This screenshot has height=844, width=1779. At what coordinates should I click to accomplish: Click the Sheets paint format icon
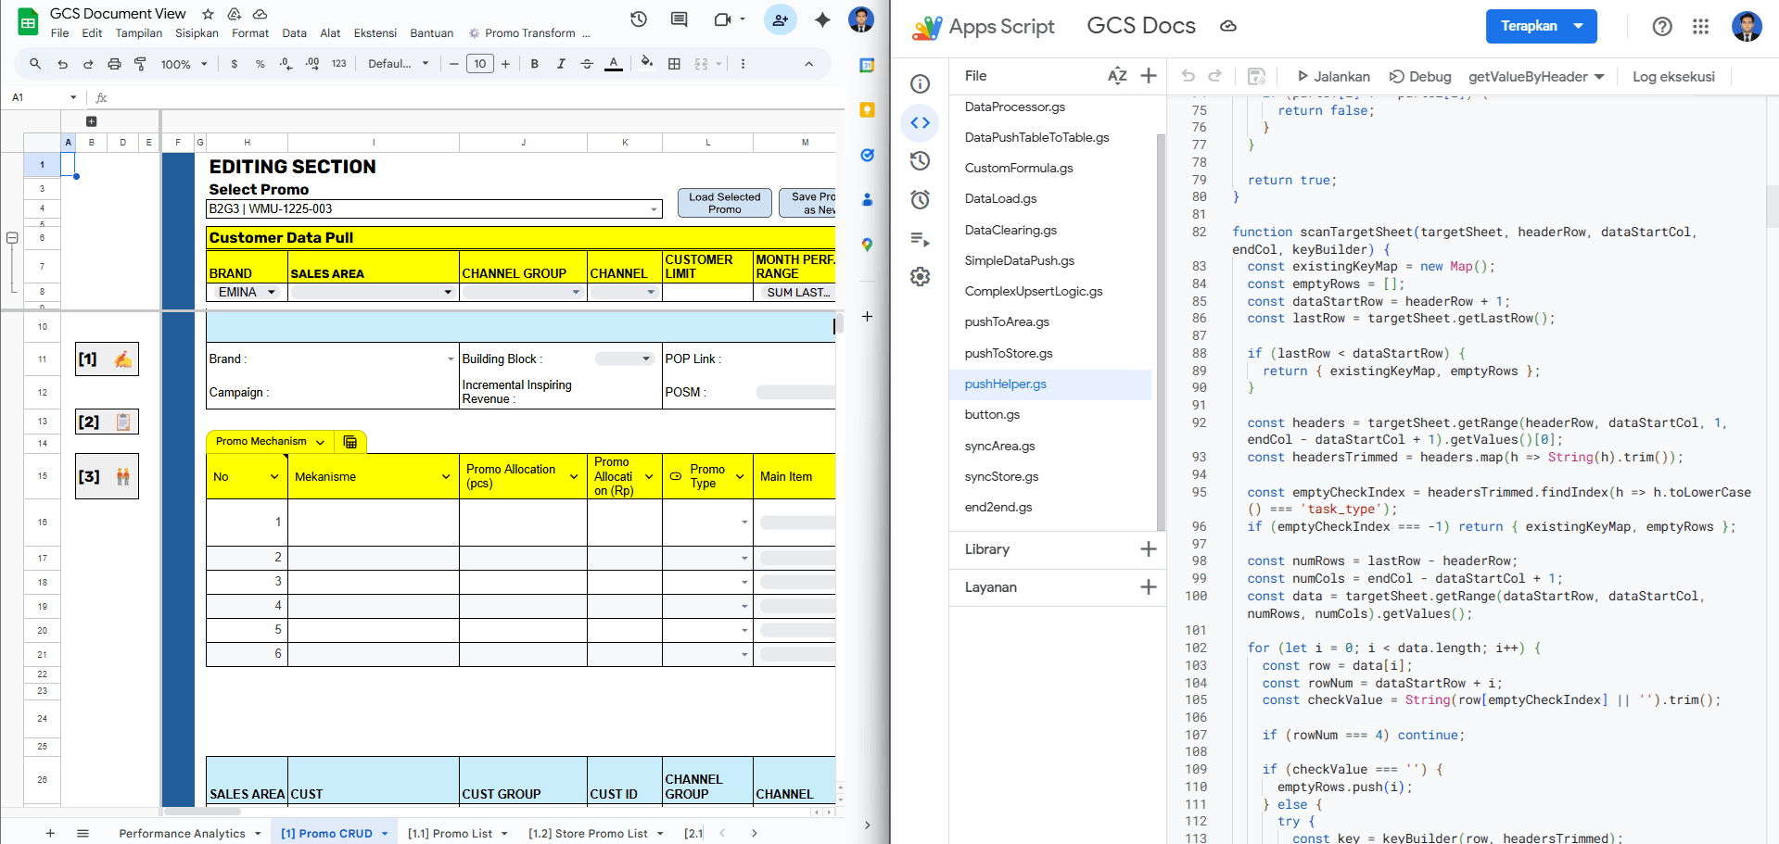140,64
